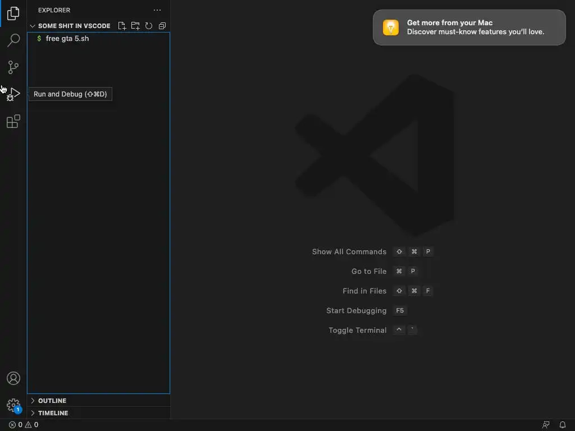Click the Go to File shortcut label
The image size is (575, 431).
(x=369, y=271)
